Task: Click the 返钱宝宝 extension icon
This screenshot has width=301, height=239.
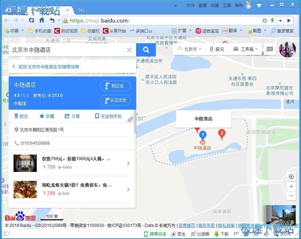Action: (x=207, y=31)
